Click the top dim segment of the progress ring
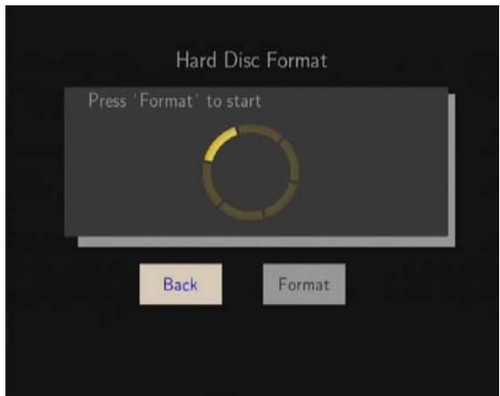Viewport: 500px width, 396px height. pos(260,130)
